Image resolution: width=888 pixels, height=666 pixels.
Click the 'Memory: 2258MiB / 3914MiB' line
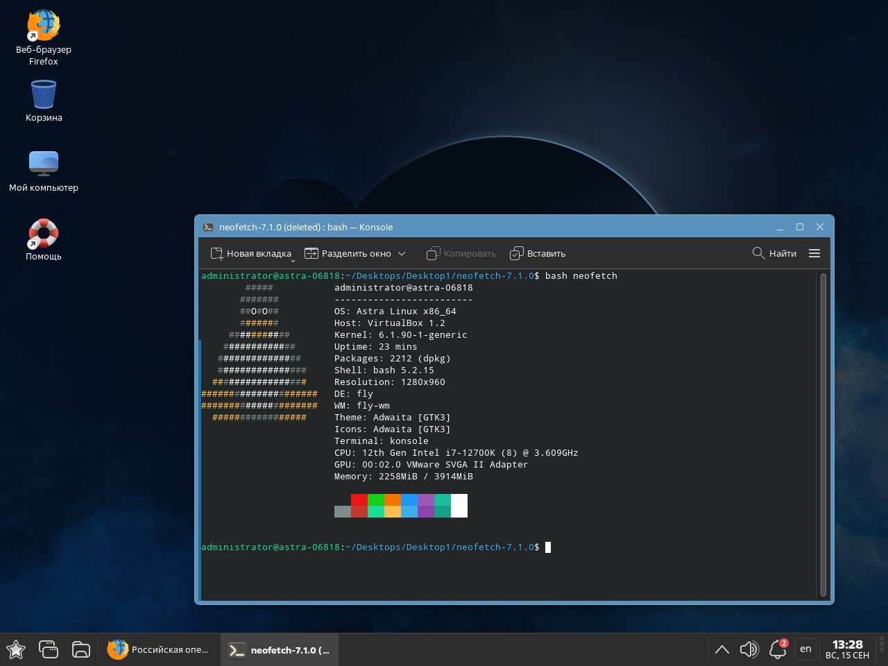tap(404, 477)
